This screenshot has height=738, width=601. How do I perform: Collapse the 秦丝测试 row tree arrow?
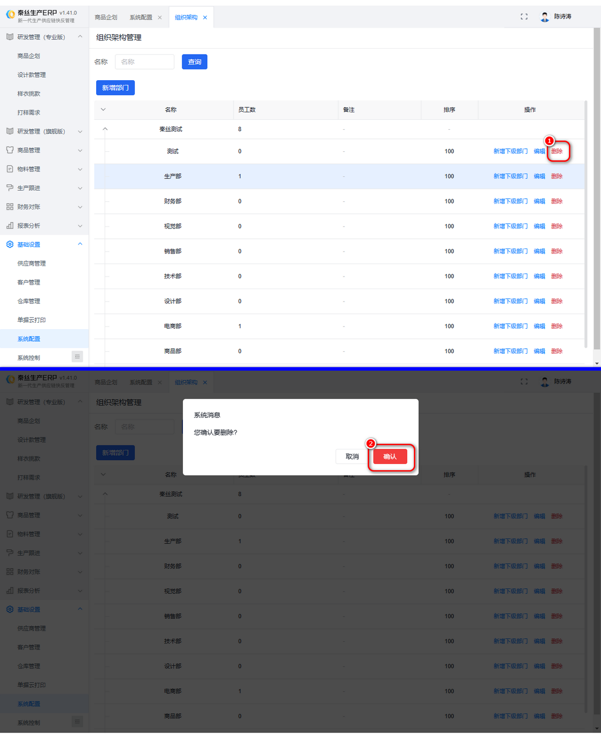[x=105, y=129]
